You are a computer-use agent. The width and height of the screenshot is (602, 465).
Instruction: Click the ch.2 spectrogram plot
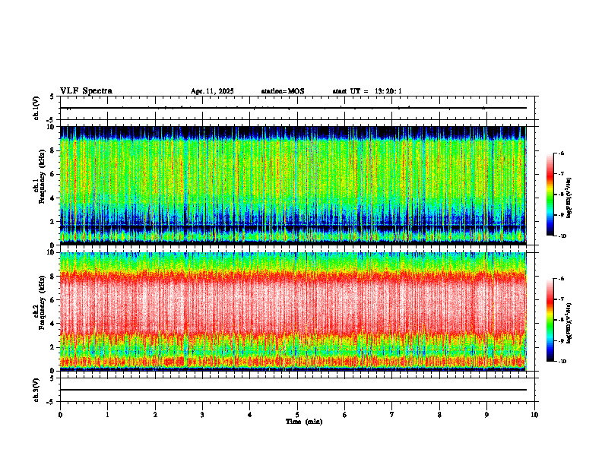tap(293, 312)
